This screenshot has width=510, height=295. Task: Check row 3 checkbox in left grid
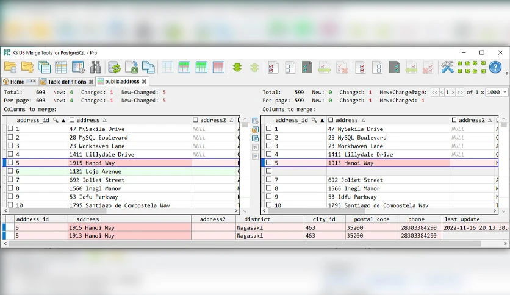(10, 146)
